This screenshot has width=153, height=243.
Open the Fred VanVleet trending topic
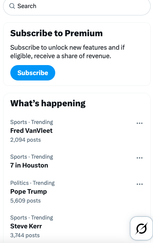coord(31,131)
